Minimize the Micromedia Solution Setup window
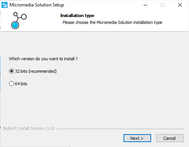The height and width of the screenshot is (147, 189). point(145,5)
